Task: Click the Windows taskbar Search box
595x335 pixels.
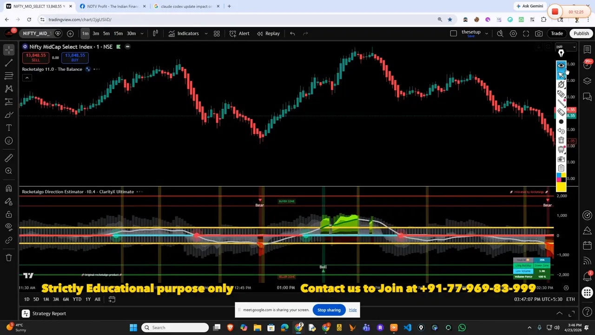Action: point(175,328)
